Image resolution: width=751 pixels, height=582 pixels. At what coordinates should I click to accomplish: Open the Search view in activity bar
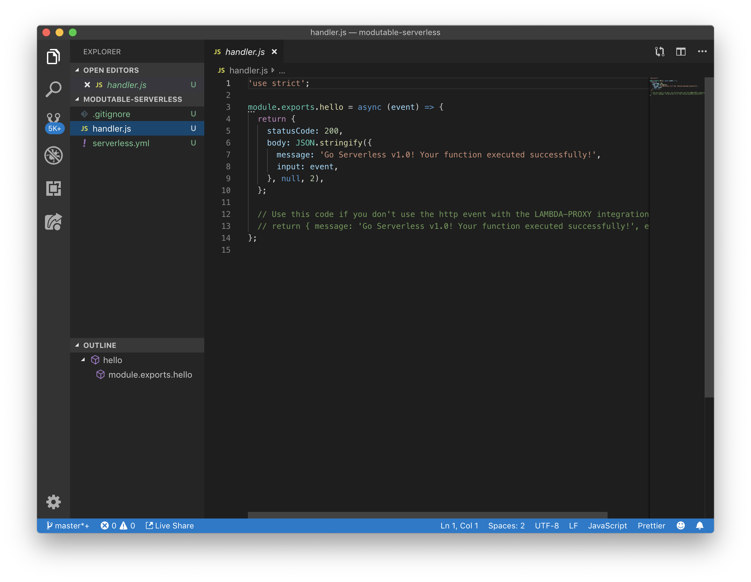coord(53,89)
